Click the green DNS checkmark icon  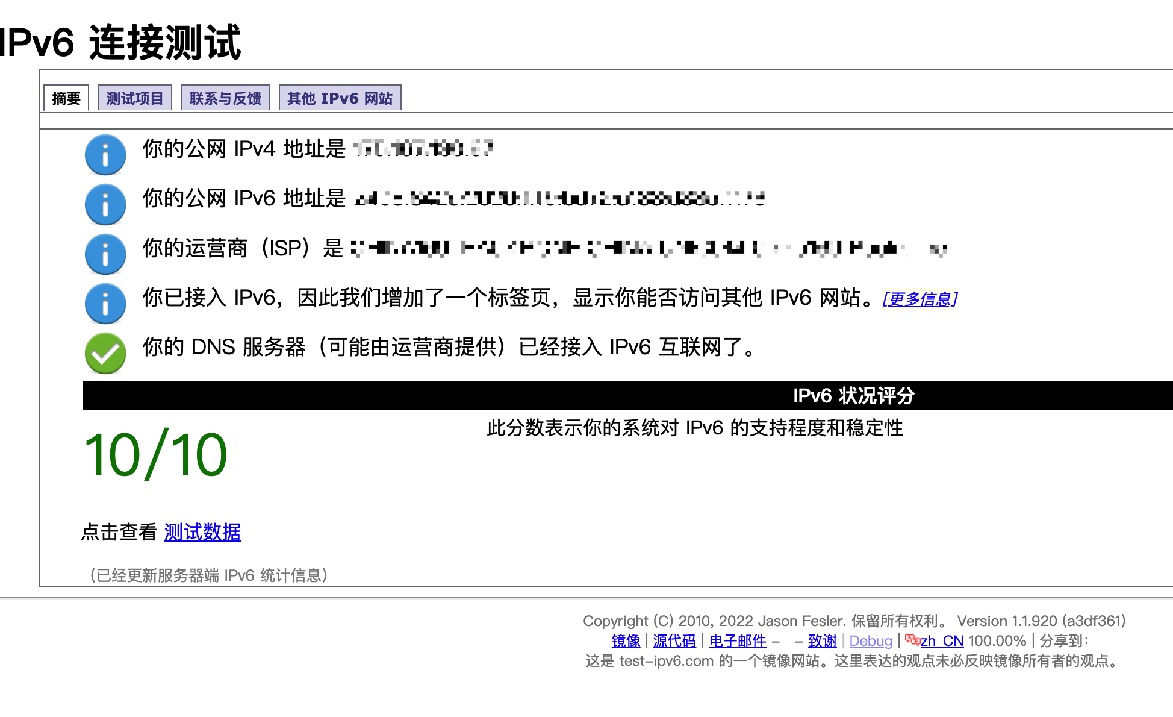(105, 353)
